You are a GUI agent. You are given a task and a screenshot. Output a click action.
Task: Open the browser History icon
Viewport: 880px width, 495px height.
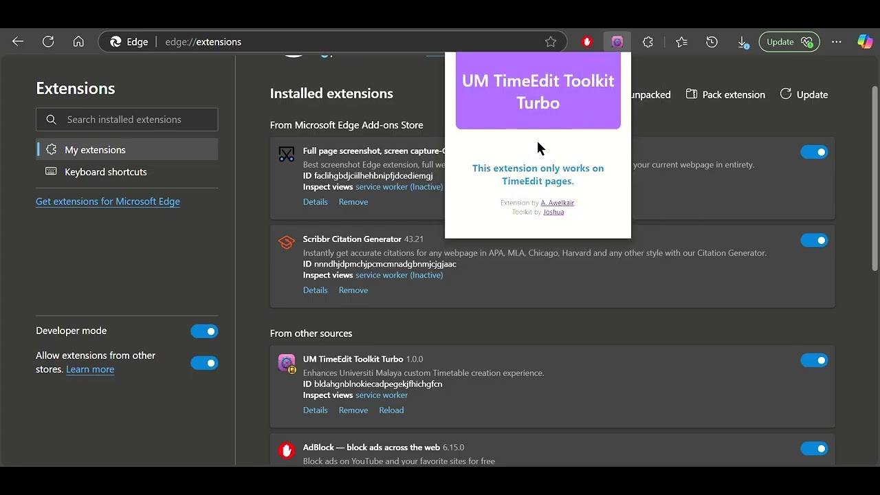[x=712, y=42]
